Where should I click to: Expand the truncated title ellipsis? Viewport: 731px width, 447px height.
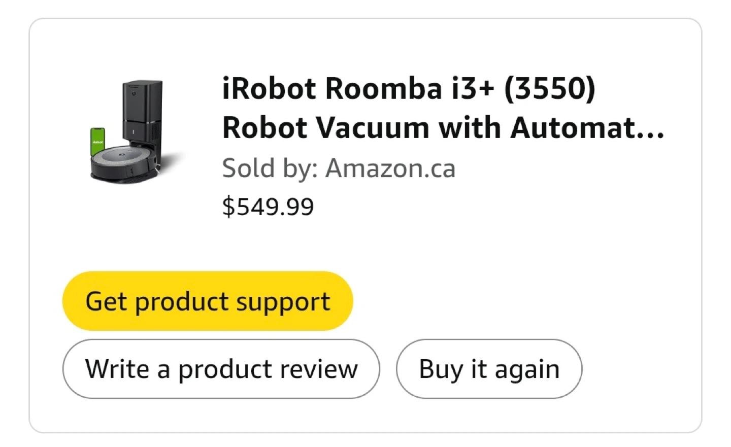pos(651,129)
